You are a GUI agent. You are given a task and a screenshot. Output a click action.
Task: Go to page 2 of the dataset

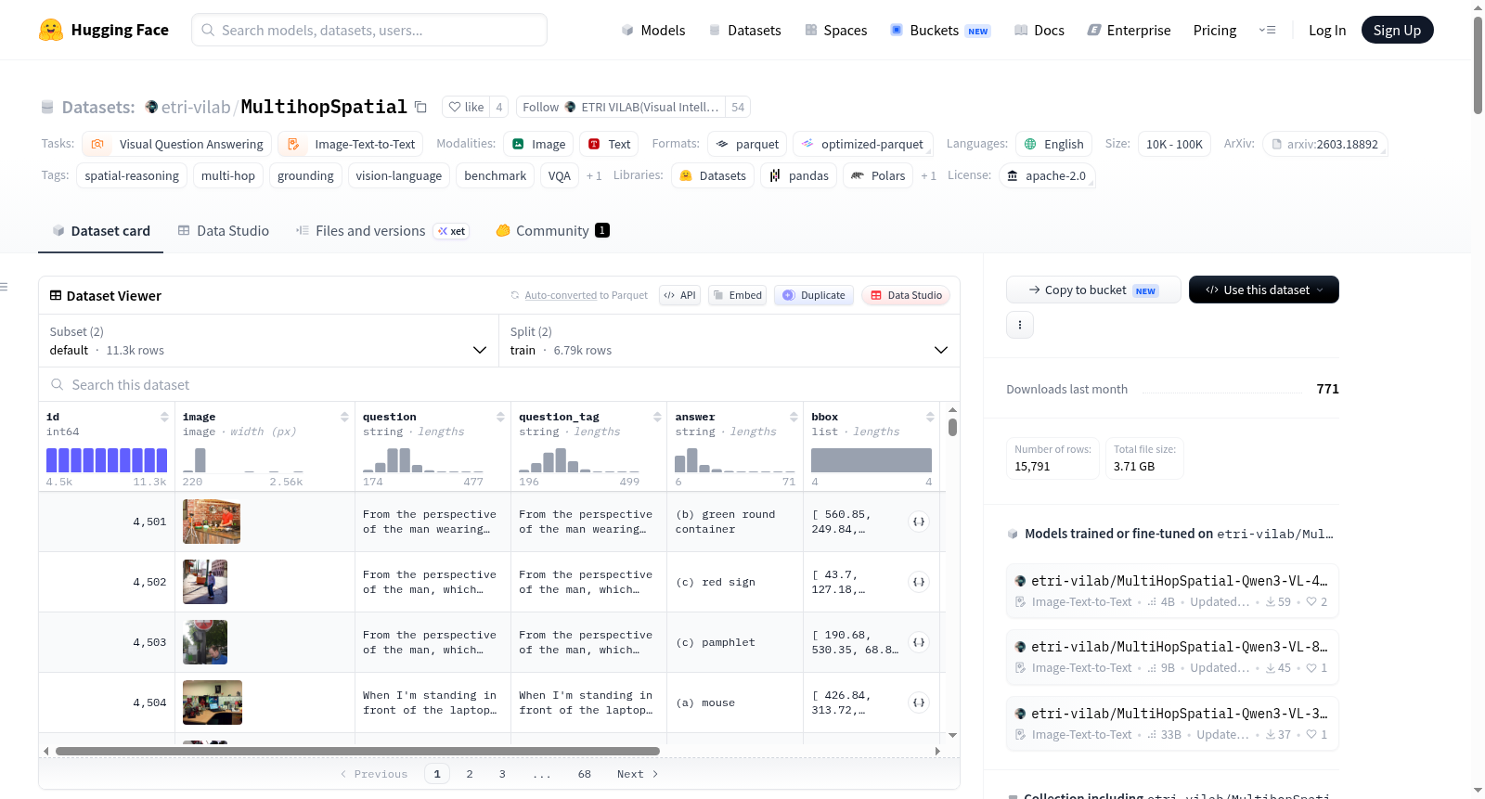point(470,774)
